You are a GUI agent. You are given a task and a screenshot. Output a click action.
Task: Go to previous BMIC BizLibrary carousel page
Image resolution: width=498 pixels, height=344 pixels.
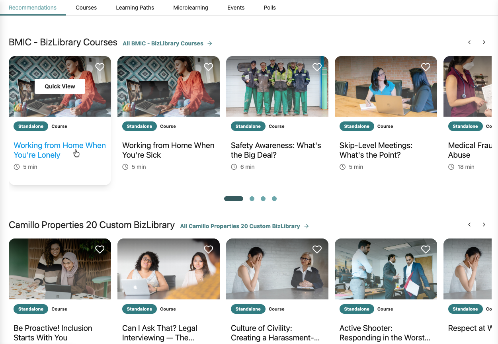[469, 42]
